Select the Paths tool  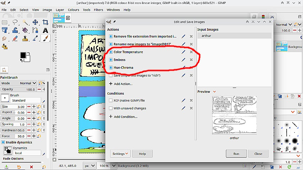[35, 30]
